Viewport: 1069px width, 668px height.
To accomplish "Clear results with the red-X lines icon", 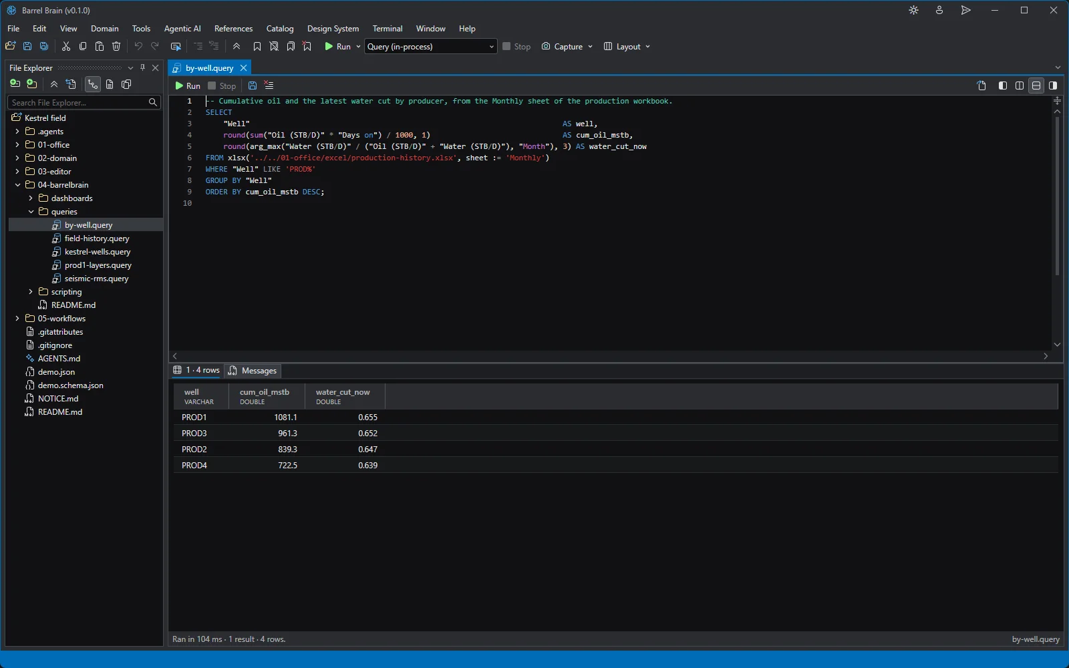I will pos(269,86).
